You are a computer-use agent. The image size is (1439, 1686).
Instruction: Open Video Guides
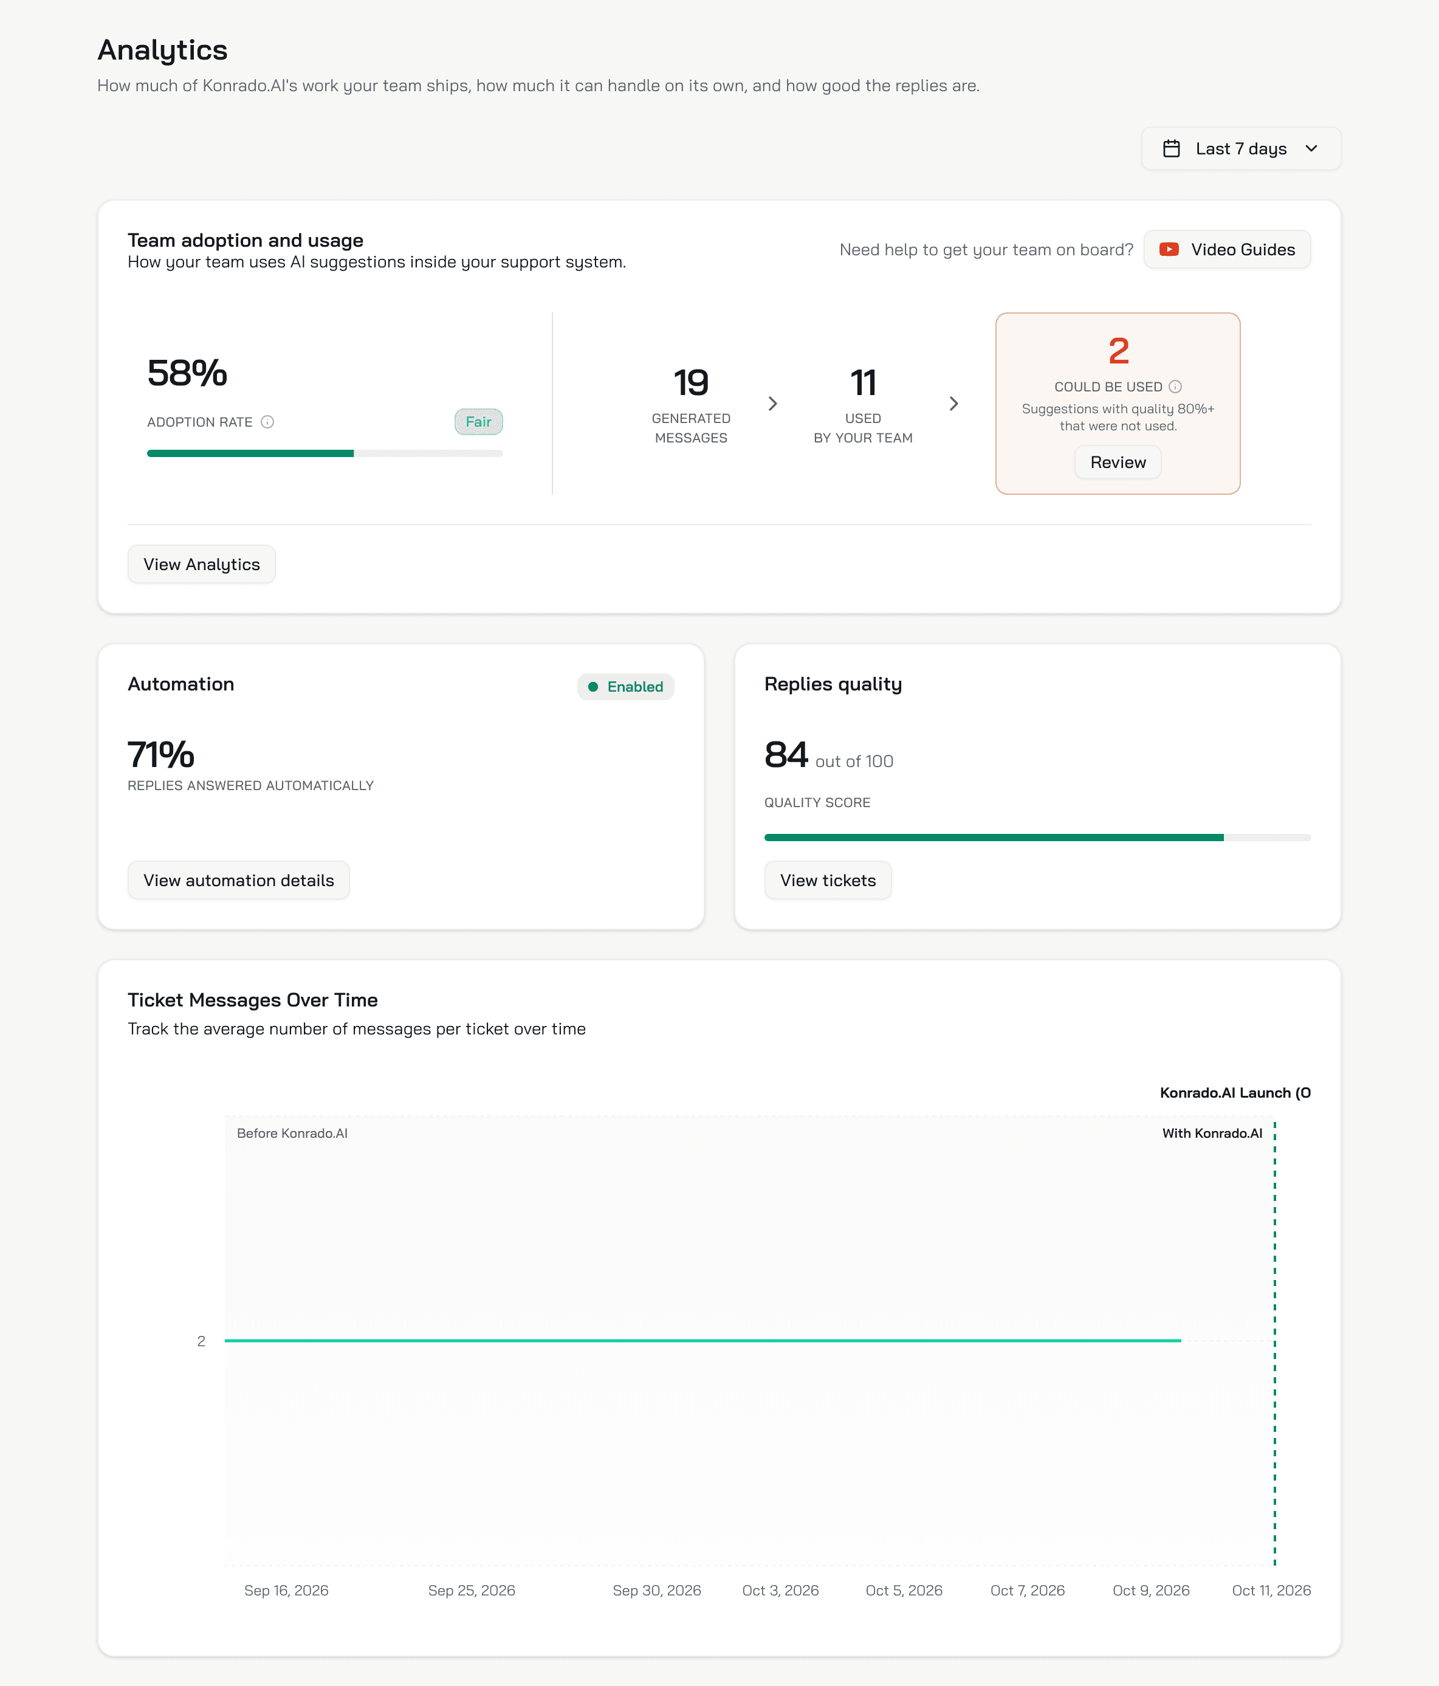pos(1227,250)
